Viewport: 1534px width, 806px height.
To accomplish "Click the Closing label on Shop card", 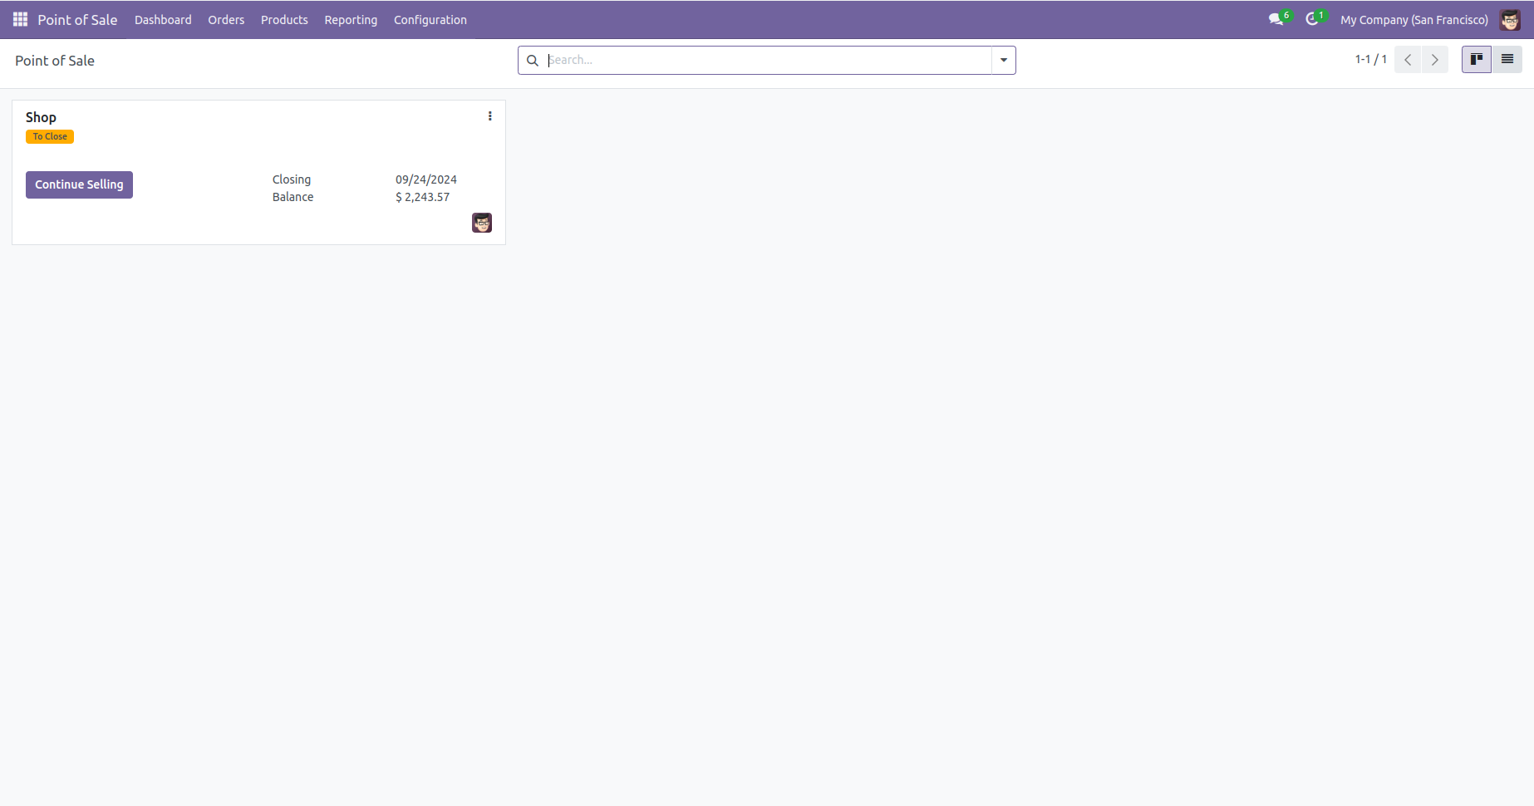I will pos(292,179).
